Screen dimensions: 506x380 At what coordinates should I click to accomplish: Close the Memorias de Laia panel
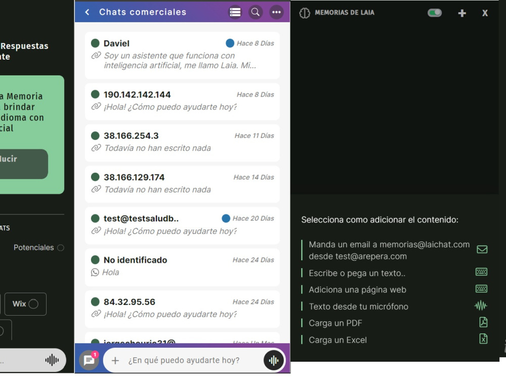click(485, 13)
